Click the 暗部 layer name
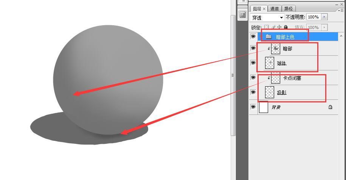The height and width of the screenshot is (180, 346). tap(287, 49)
